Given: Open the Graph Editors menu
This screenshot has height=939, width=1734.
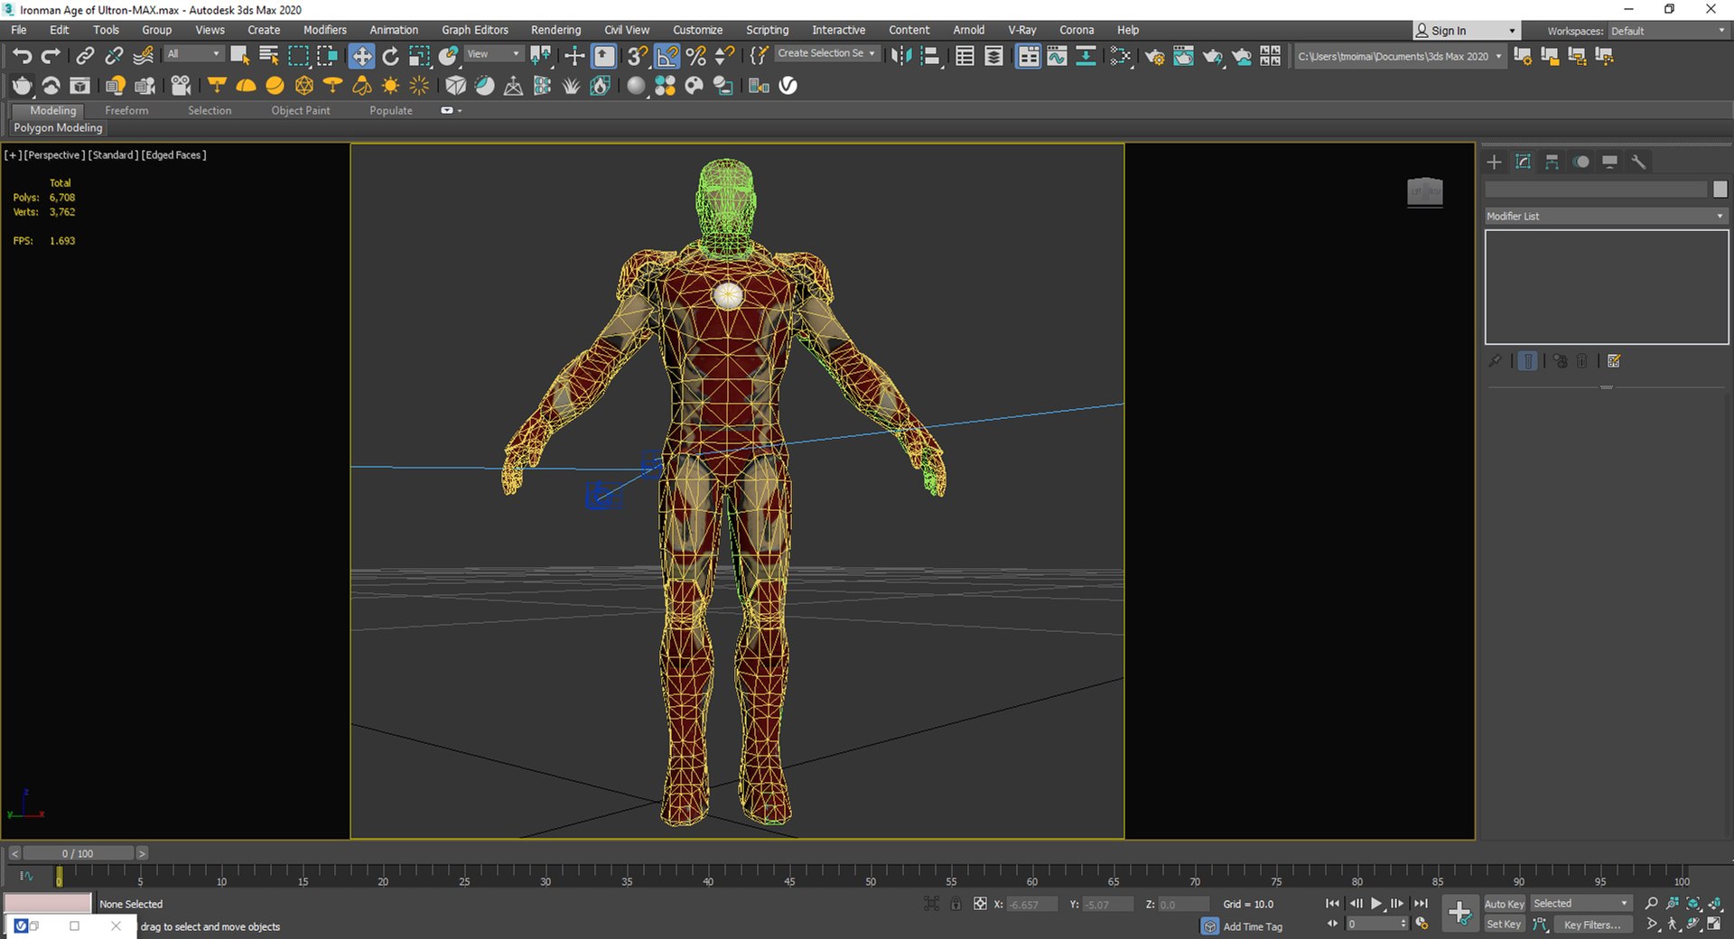Looking at the screenshot, I should (475, 30).
